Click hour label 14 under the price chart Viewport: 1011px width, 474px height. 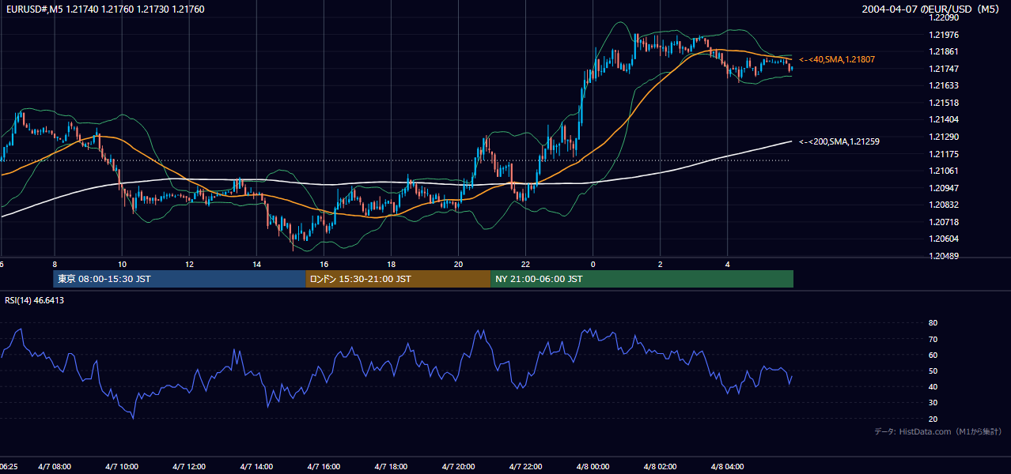(256, 264)
